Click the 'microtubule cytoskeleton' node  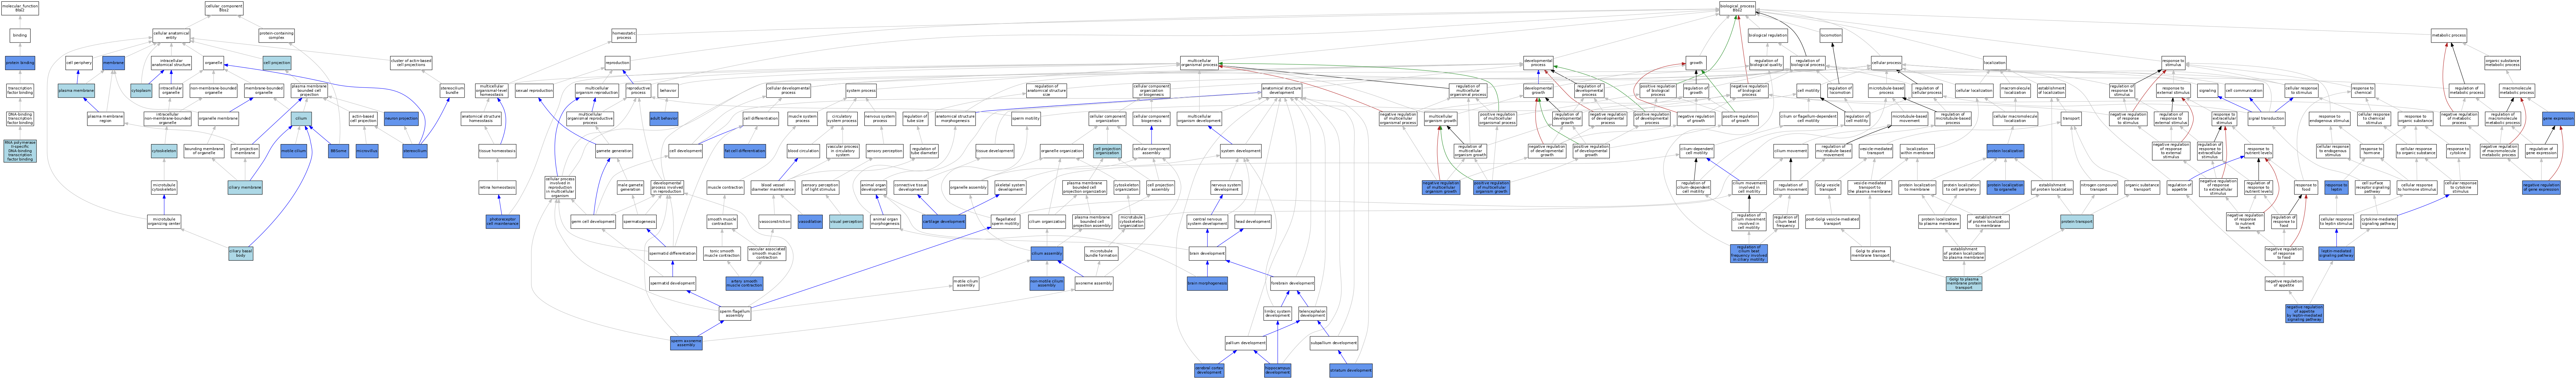(164, 187)
